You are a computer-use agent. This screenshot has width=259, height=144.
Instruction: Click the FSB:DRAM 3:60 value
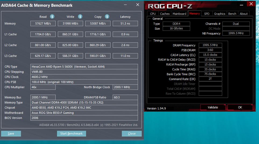pos(210,50)
